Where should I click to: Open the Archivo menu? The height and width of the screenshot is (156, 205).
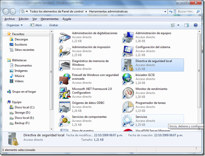[x=9, y=19]
